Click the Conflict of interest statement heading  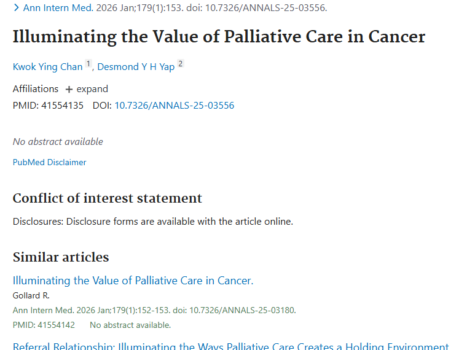[108, 198]
